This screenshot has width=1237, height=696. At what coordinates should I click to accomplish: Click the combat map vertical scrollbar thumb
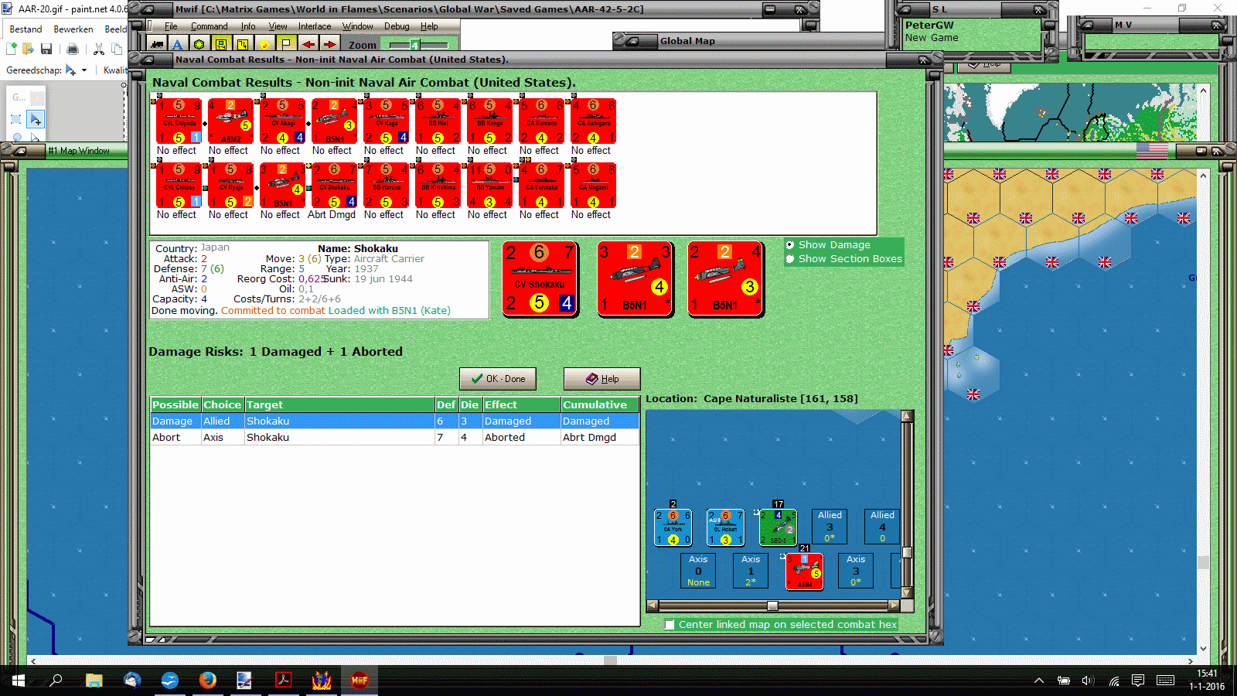tap(908, 552)
